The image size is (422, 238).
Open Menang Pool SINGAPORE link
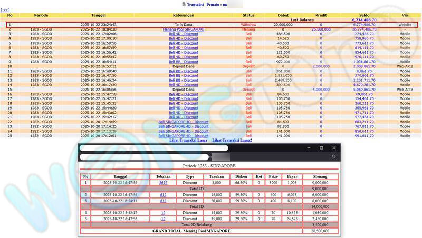[184, 29]
